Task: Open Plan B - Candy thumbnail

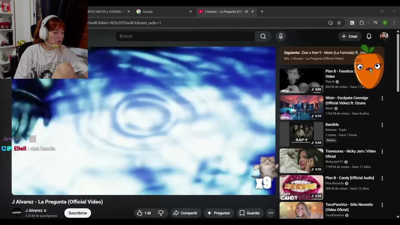Action: 301,187
